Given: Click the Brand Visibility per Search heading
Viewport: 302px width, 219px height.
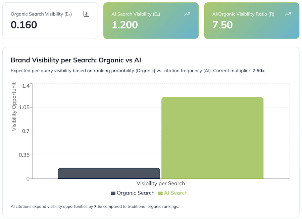Looking at the screenshot, I should (76, 60).
